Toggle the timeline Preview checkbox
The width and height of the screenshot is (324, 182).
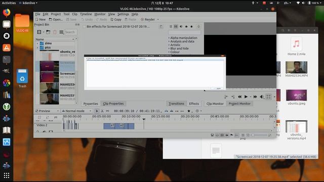(37, 111)
